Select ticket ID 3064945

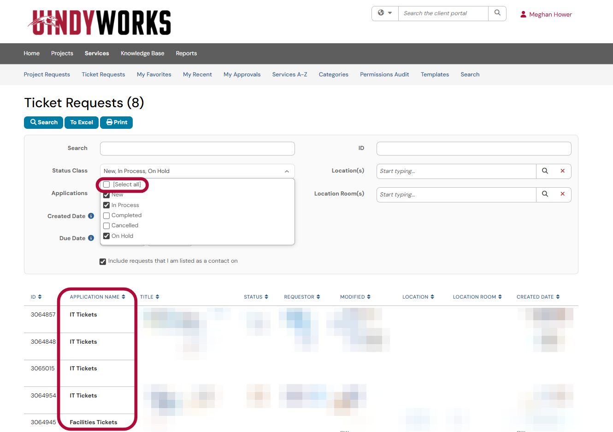pos(43,422)
